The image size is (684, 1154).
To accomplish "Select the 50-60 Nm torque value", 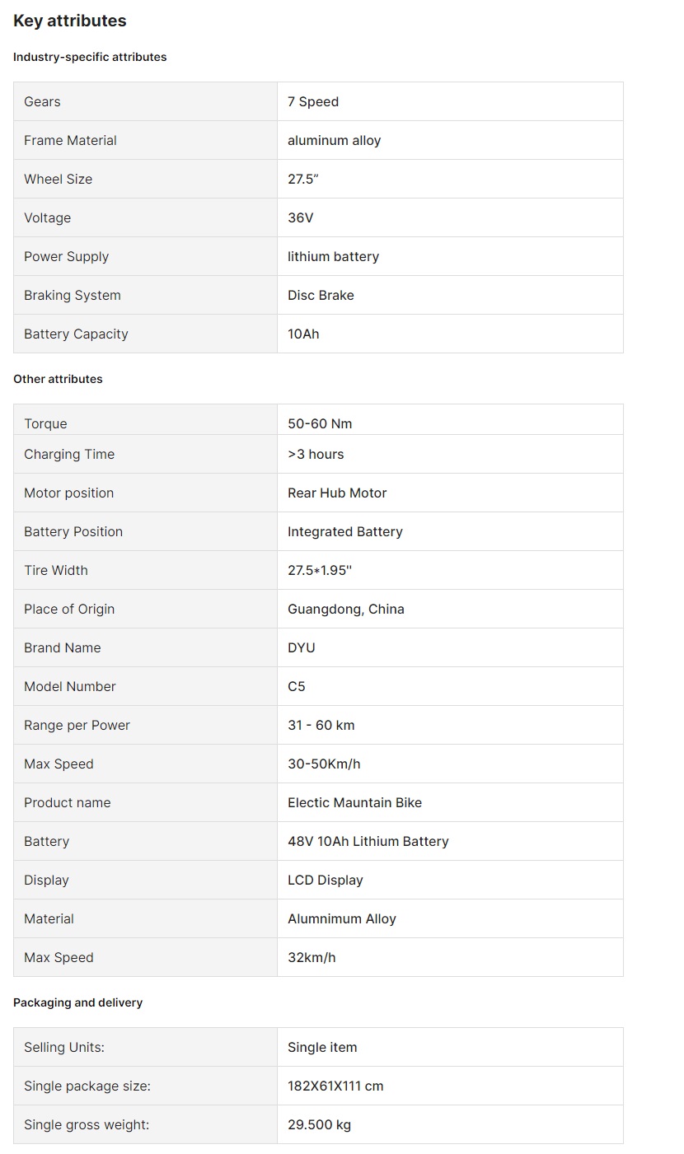I will 320,423.
